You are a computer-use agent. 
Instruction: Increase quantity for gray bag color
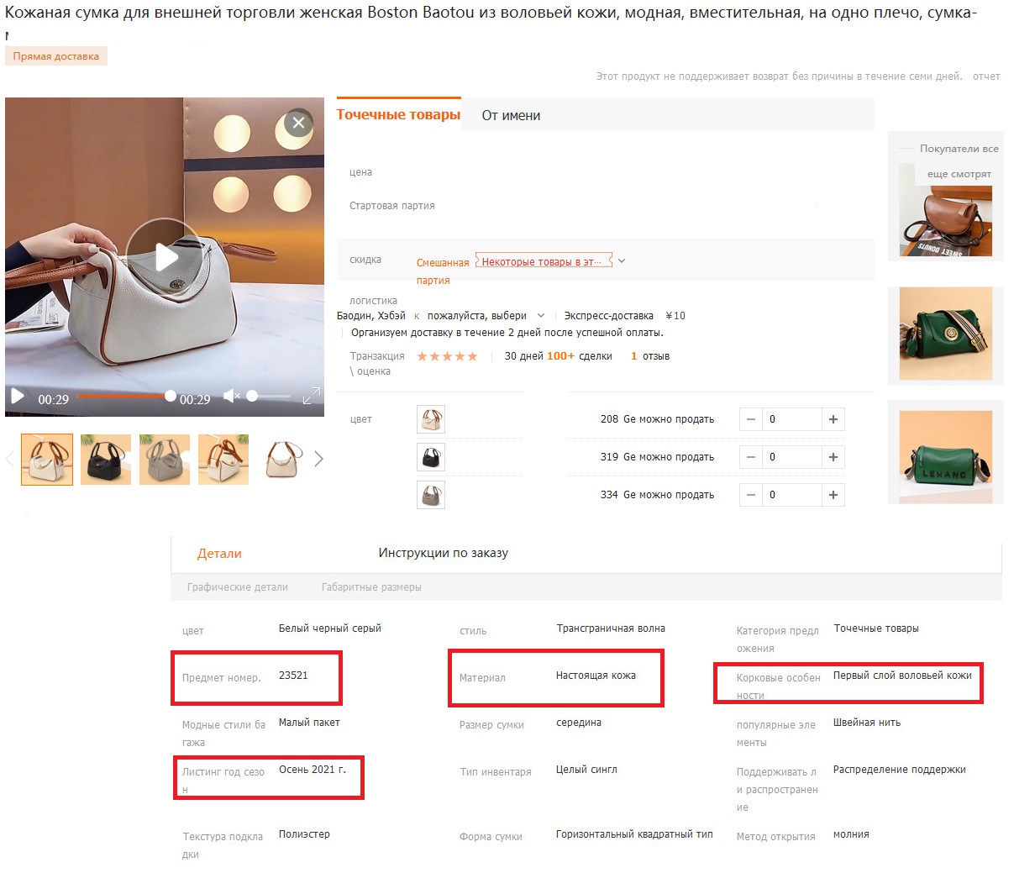(833, 495)
